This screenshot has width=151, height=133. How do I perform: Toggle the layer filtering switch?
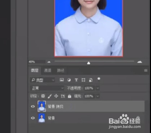[x=99, y=79]
